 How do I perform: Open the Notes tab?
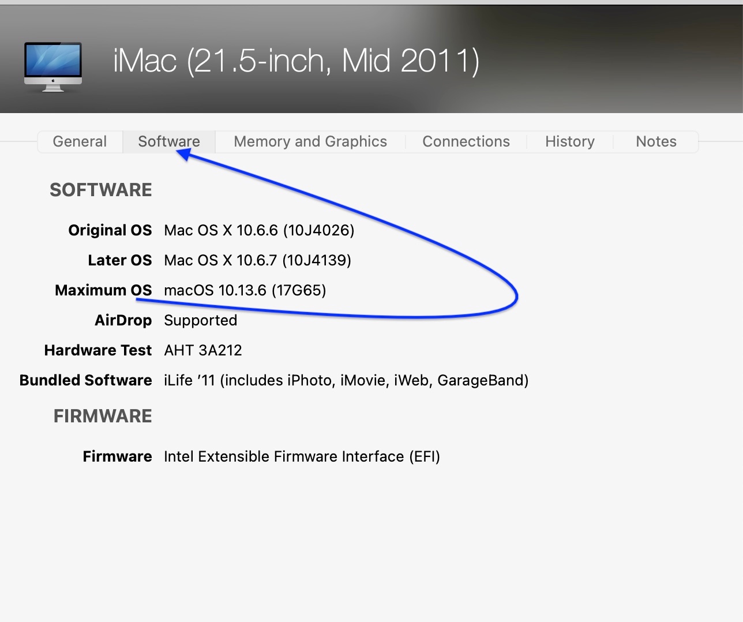pyautogui.click(x=656, y=141)
